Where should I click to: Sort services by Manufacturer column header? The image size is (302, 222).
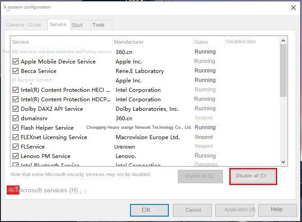[x=129, y=42]
